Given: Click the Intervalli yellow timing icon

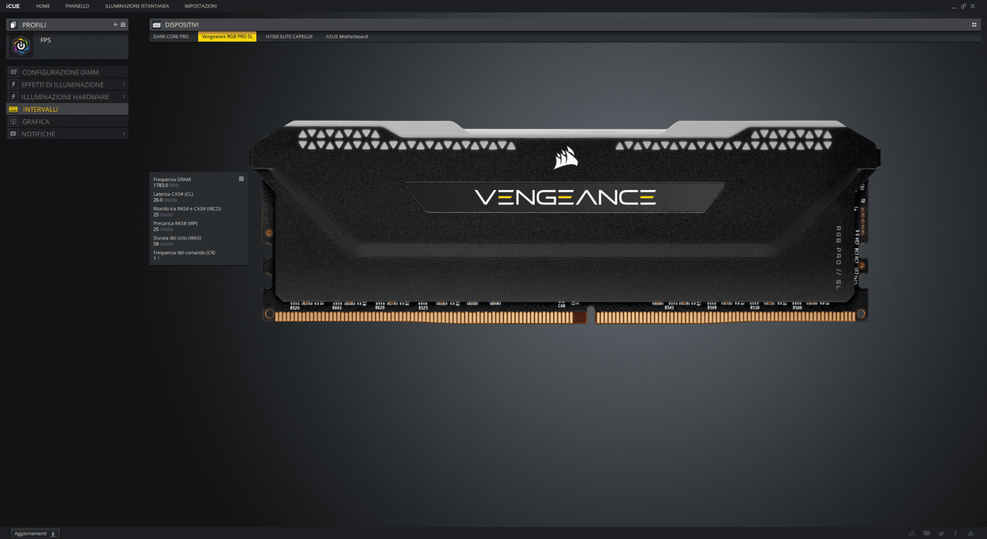Looking at the screenshot, I should pyautogui.click(x=13, y=109).
